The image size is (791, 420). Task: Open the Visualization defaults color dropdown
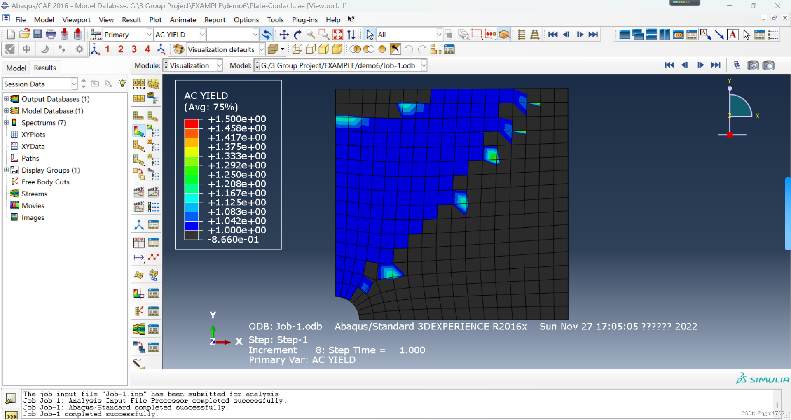point(262,49)
